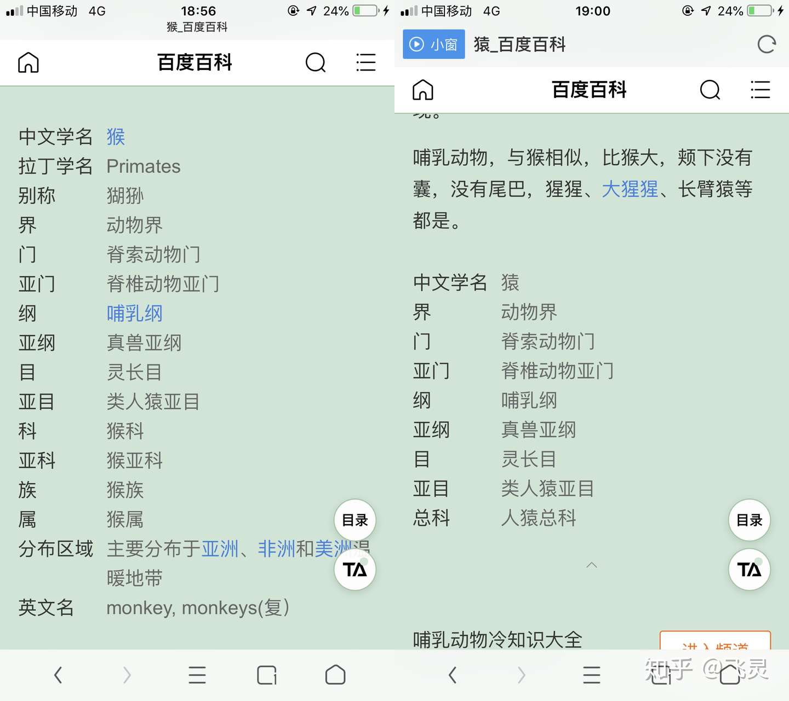Open 小窗 mini-window playback button
Image resolution: width=789 pixels, height=701 pixels.
point(434,44)
